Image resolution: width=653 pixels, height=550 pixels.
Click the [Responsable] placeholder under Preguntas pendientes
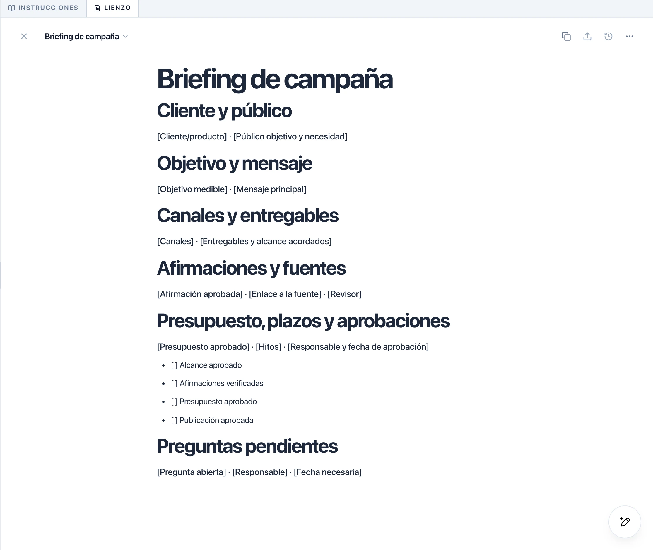pyautogui.click(x=260, y=472)
